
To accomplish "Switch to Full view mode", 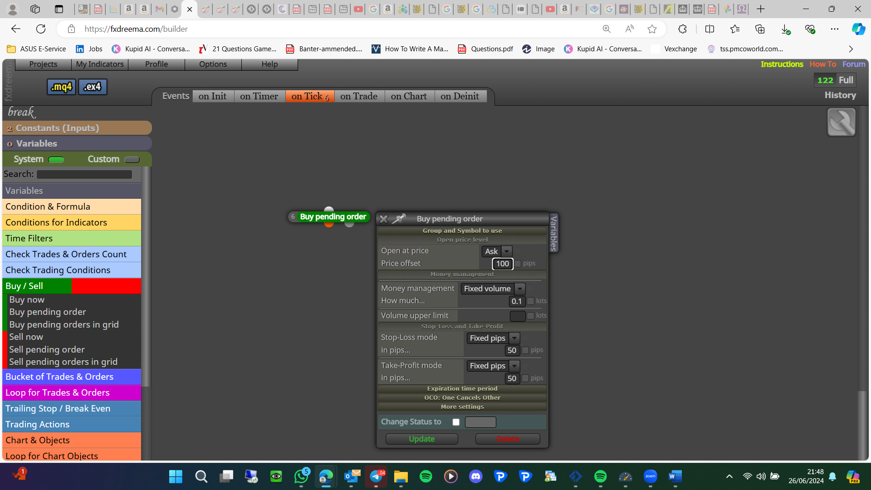I will point(846,80).
